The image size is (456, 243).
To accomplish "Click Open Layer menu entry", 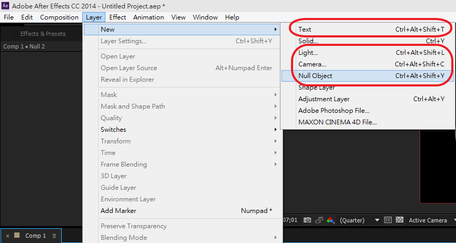I will [x=182, y=56].
